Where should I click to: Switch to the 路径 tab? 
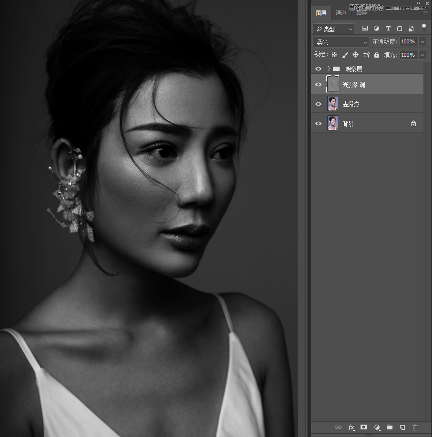pyautogui.click(x=361, y=13)
